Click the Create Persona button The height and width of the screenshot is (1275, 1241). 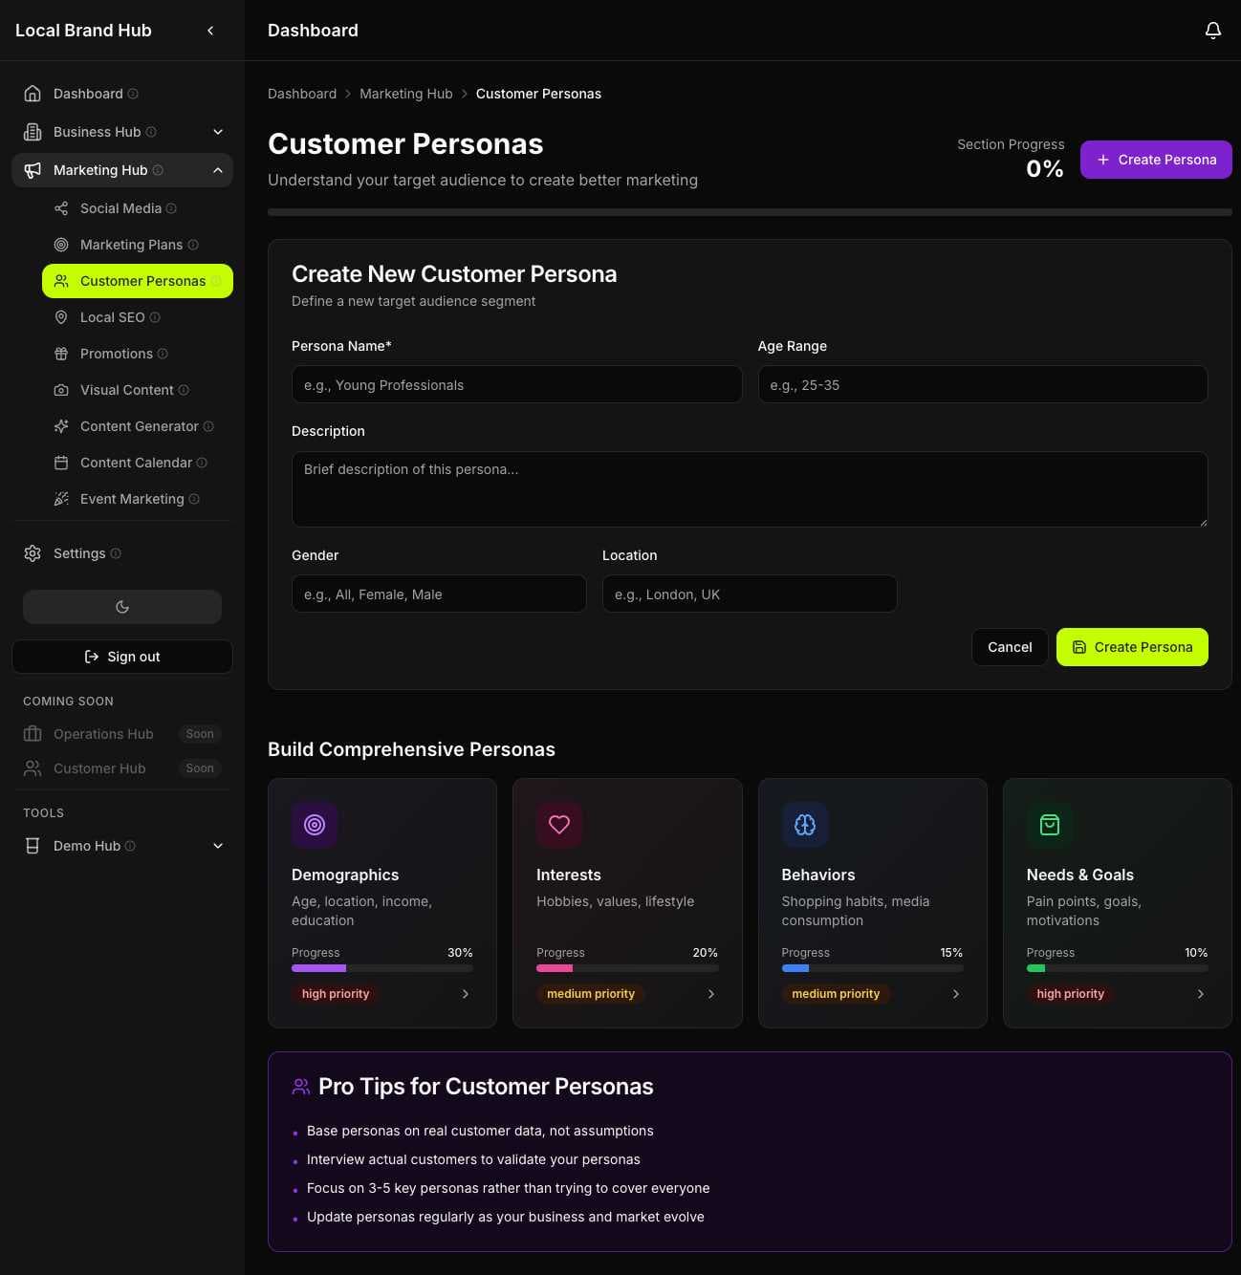pos(1156,160)
